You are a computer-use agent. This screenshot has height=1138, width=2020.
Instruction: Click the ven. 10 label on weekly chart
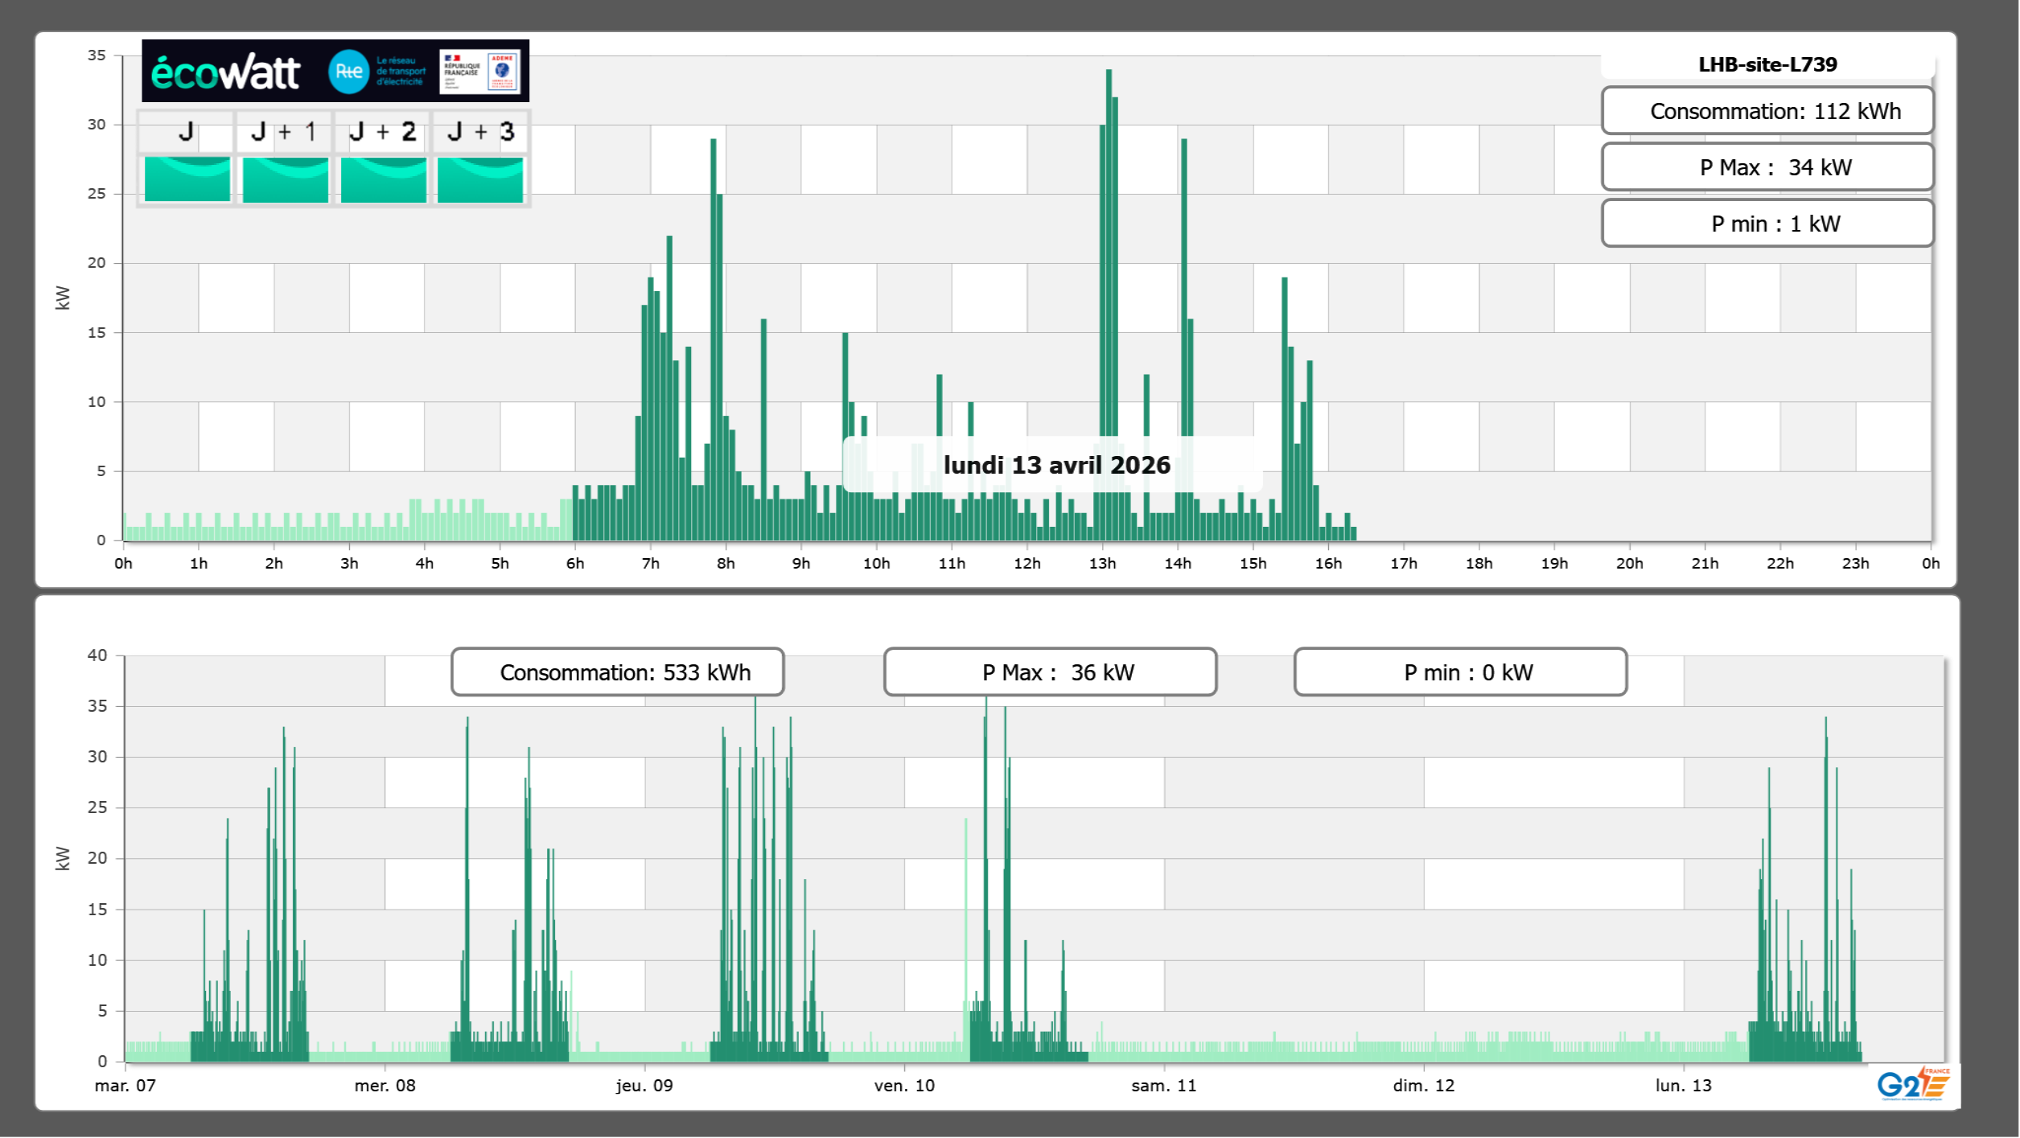coord(904,1086)
